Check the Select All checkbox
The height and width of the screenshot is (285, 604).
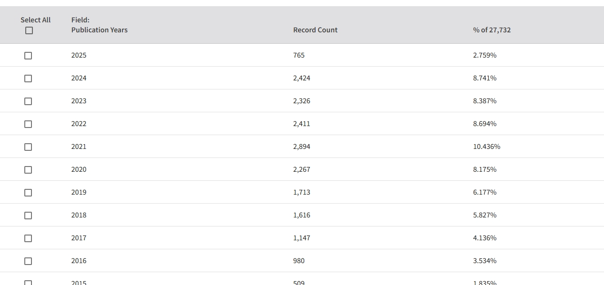tap(29, 30)
